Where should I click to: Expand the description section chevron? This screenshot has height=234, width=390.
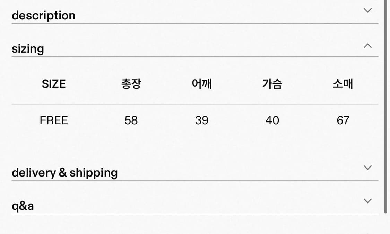click(367, 10)
